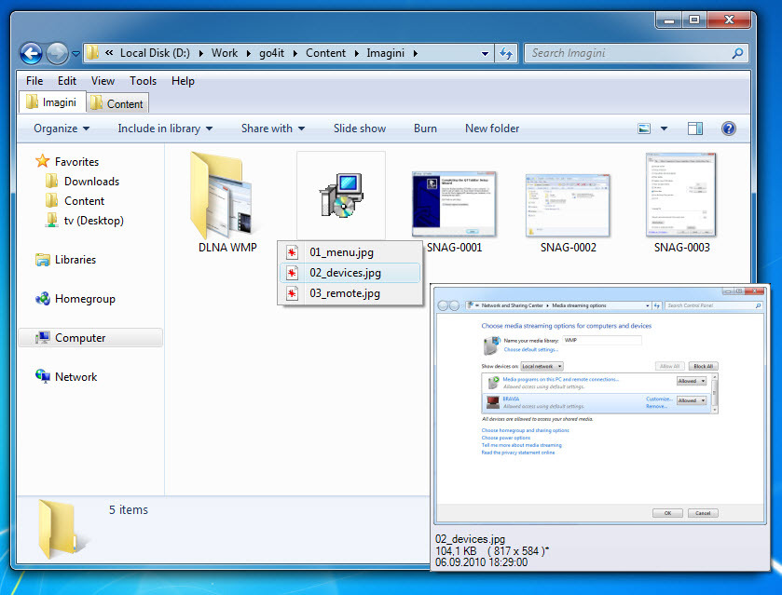Viewport: 782px width, 595px height.
Task: Click the Favorites star icon
Action: point(42,161)
